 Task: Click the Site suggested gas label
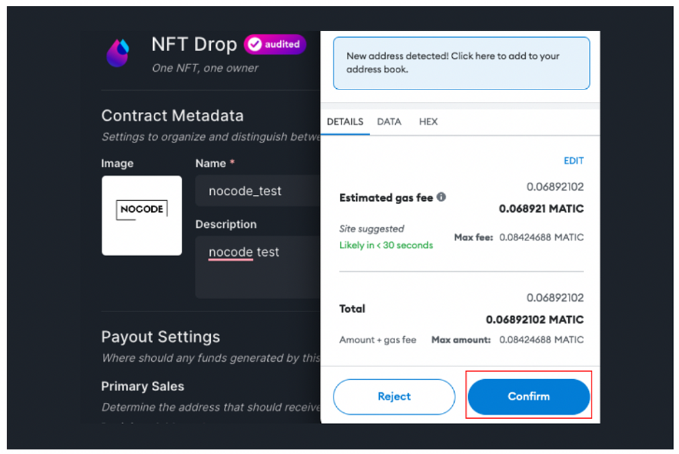371,229
